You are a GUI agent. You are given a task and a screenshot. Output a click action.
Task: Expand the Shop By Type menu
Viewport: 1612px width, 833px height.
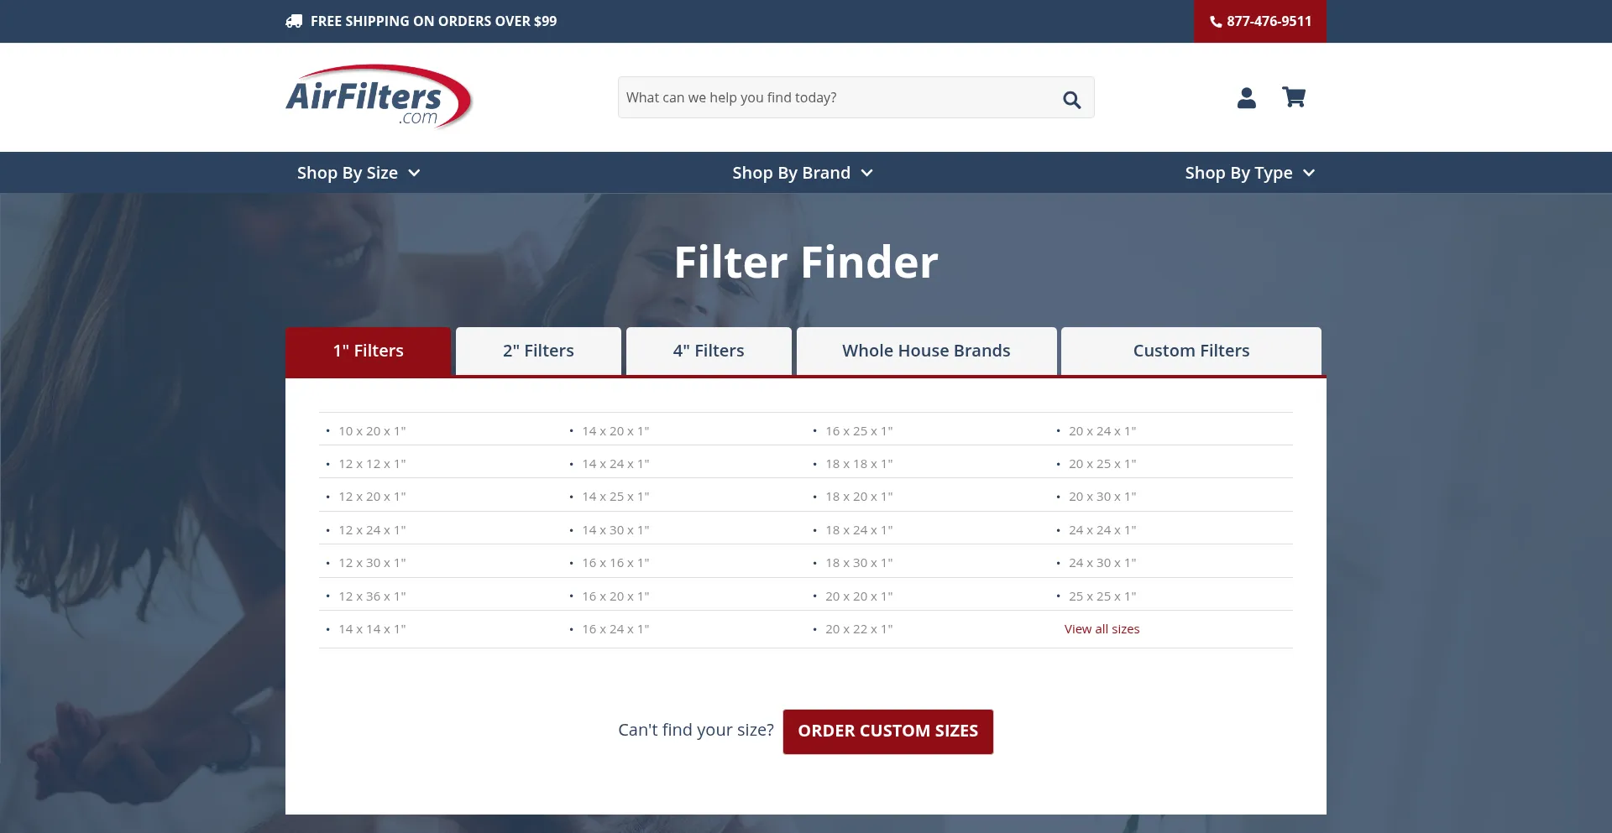click(1250, 173)
